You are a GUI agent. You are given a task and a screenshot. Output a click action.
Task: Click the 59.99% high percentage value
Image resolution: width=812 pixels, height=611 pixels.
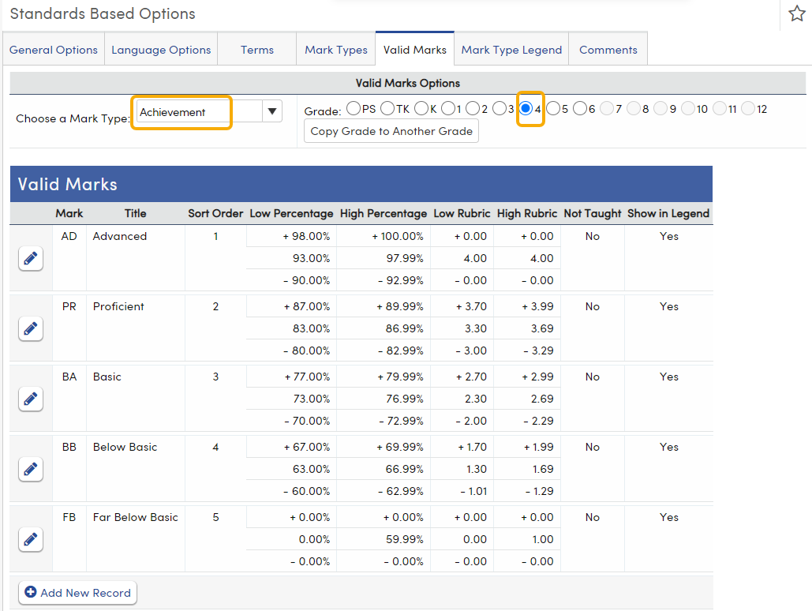pyautogui.click(x=405, y=539)
